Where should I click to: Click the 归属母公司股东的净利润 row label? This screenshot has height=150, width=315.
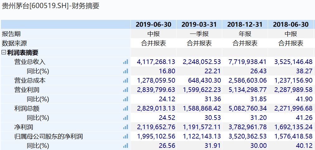click(49, 137)
